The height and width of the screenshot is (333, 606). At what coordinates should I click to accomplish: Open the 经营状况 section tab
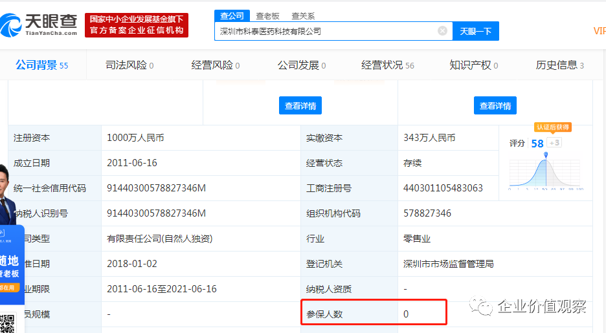tap(388, 65)
